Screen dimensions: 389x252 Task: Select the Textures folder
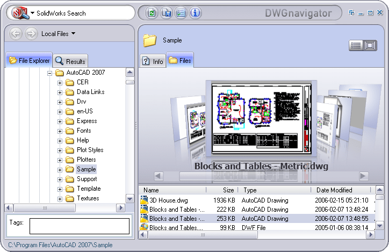(88, 198)
